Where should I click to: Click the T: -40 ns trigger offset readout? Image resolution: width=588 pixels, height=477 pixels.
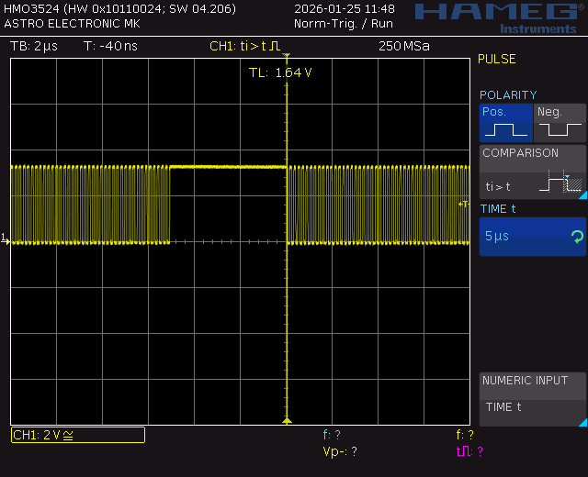[110, 47]
